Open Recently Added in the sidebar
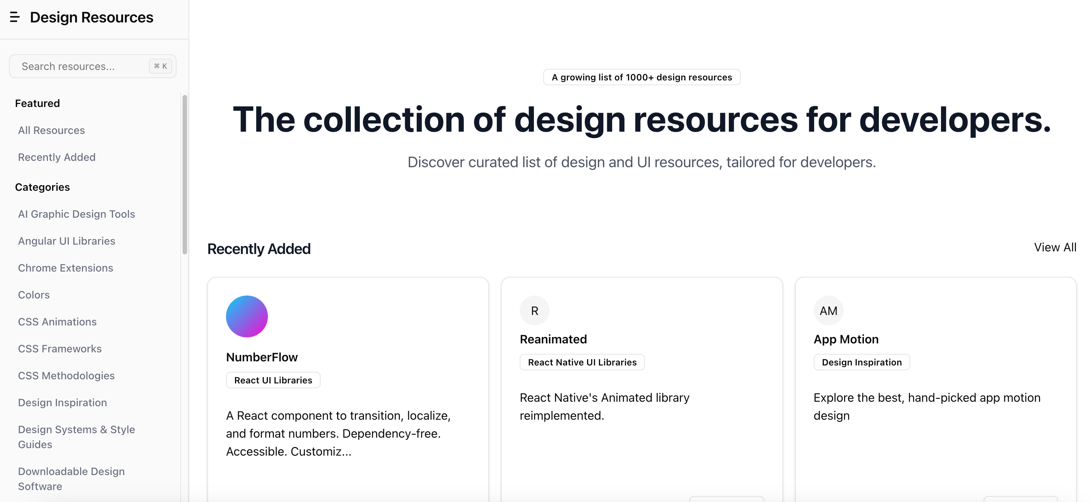The width and height of the screenshot is (1091, 502). [x=57, y=157]
